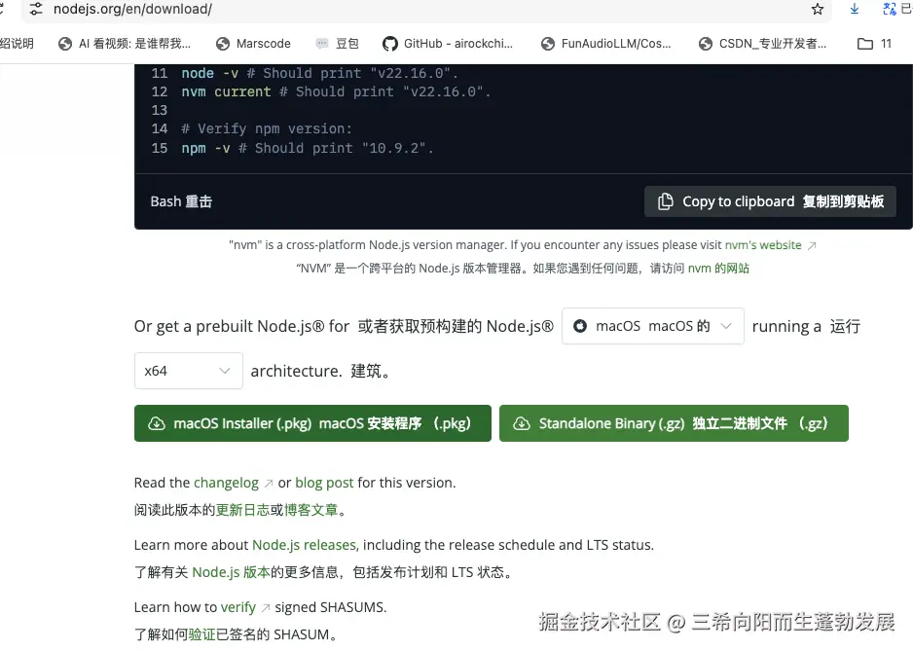Viewport: 913px width, 651px height.
Task: Select the Bash code language label
Action: click(181, 201)
